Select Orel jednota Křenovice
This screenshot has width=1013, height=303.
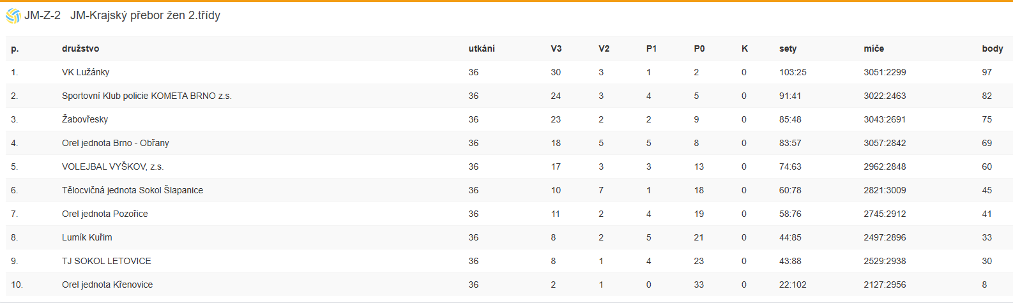click(x=107, y=285)
